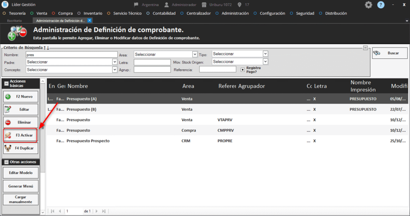Click the Editar pencil button
Image resolution: width=410 pixels, height=216 pixels.
(x=21, y=109)
